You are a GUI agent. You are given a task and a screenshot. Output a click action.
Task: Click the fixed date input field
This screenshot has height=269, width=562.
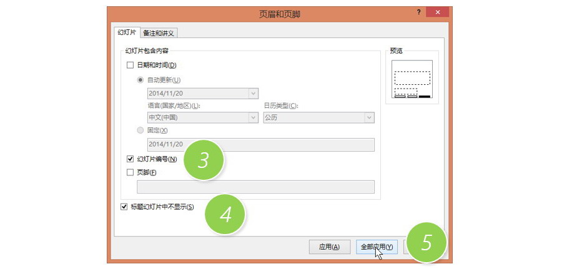(x=261, y=145)
